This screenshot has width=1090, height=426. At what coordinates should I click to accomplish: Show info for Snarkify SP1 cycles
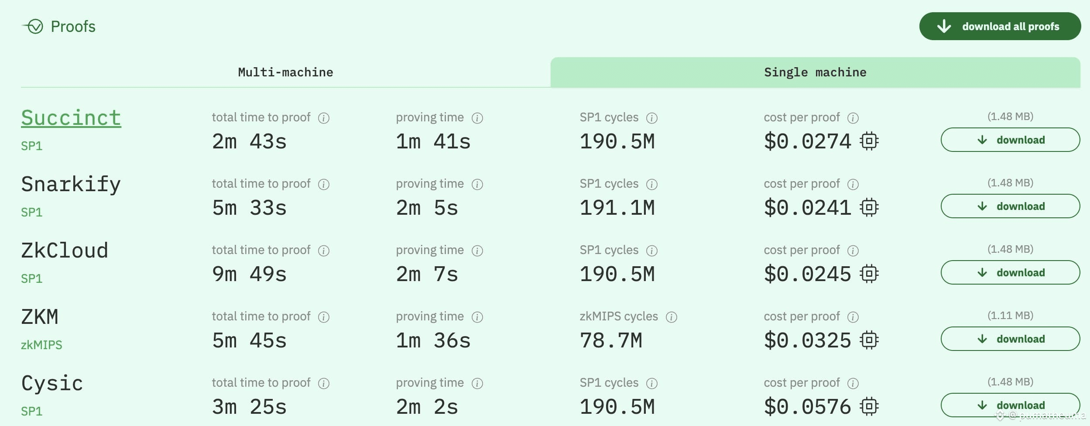pyautogui.click(x=652, y=184)
